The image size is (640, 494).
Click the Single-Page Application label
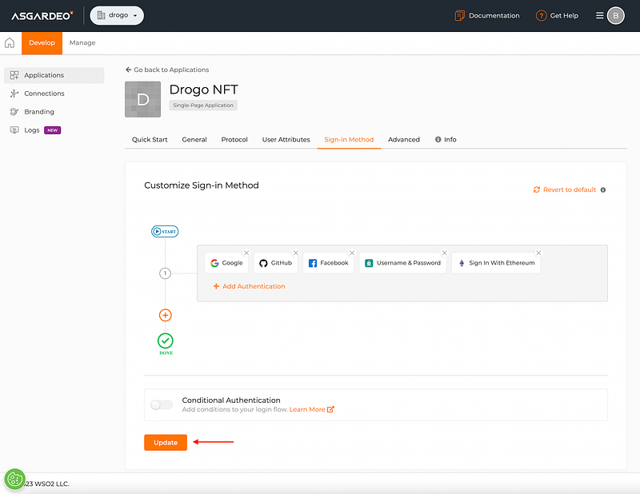203,106
